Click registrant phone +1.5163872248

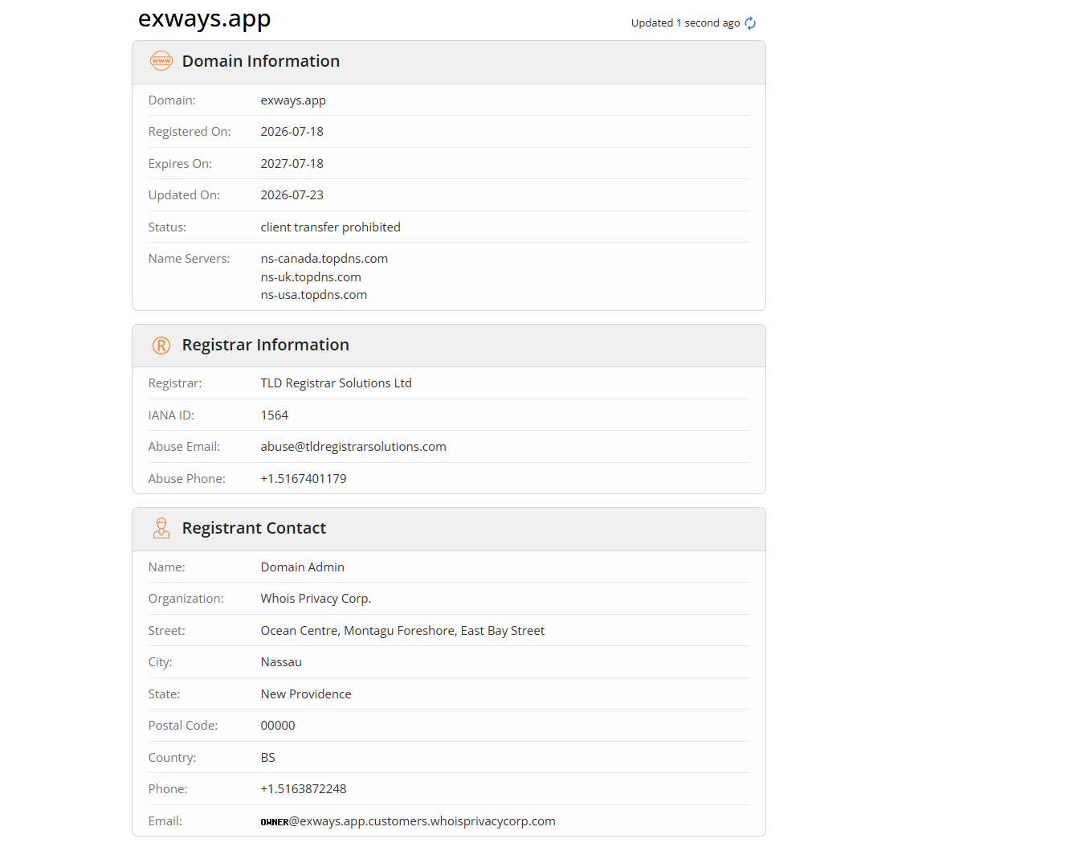tap(304, 789)
